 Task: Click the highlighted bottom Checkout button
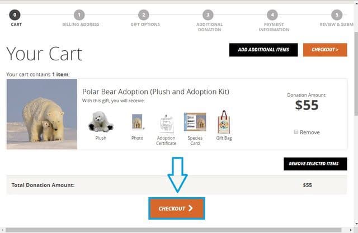177,208
